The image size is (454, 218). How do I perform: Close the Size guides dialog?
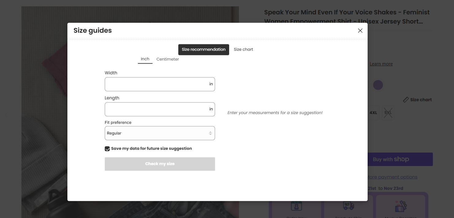tap(360, 31)
